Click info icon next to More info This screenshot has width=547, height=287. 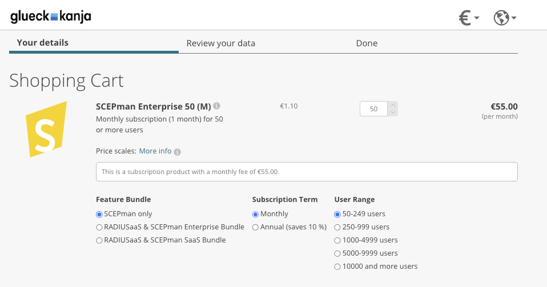[178, 152]
